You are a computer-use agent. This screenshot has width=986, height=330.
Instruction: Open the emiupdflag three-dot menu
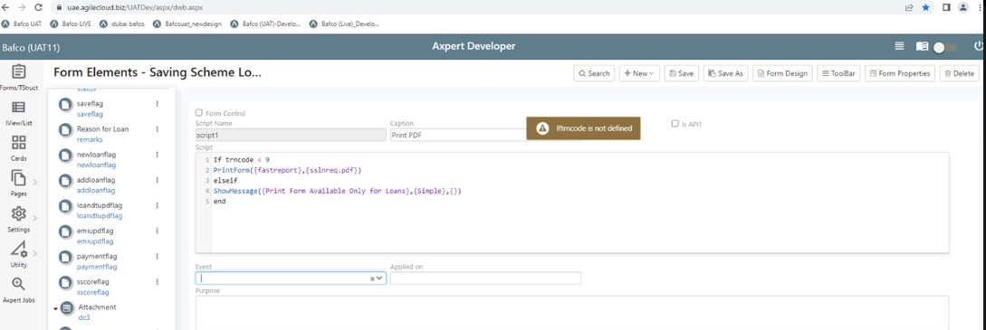point(158,231)
